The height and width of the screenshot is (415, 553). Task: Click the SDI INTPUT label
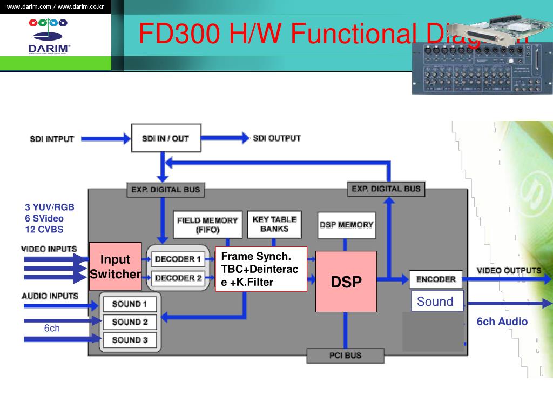tap(52, 139)
